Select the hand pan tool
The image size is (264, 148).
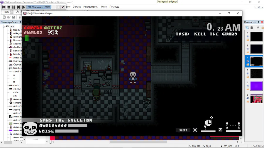pyautogui.click(x=17, y=12)
